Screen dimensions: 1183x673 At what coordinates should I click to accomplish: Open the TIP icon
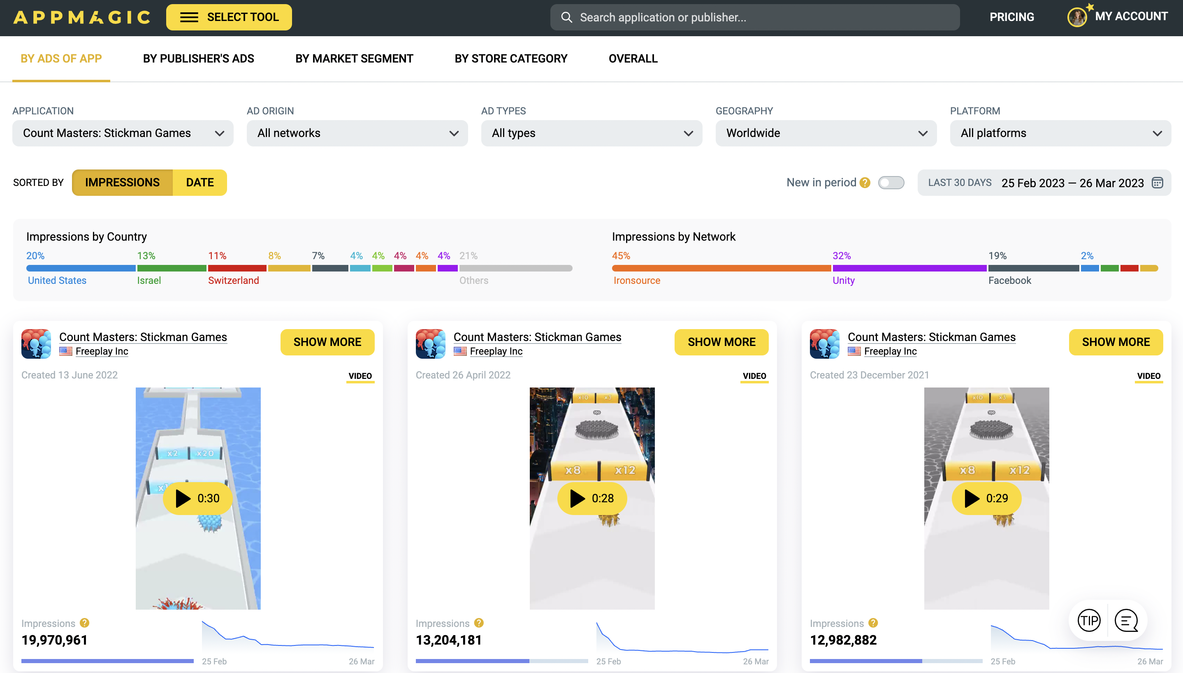coord(1089,620)
